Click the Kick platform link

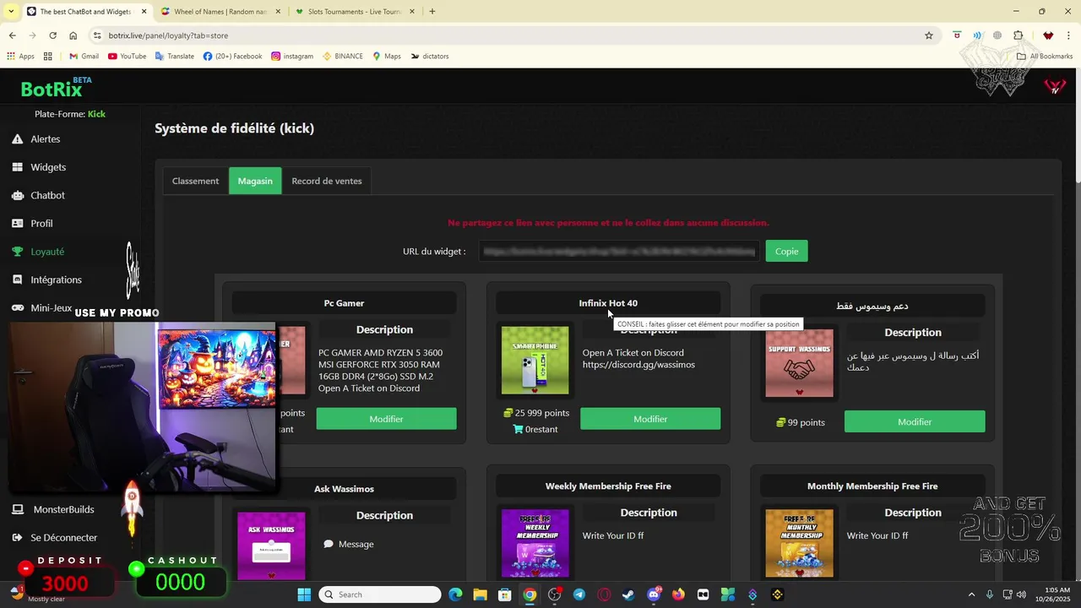coord(96,114)
